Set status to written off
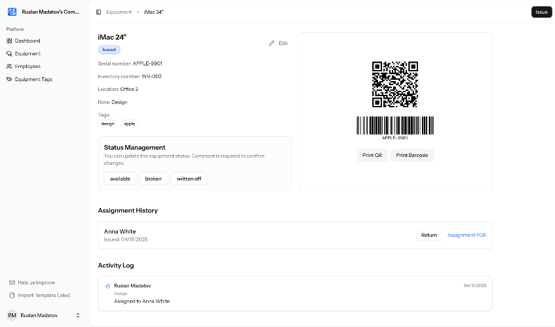555x327 pixels. tap(189, 179)
